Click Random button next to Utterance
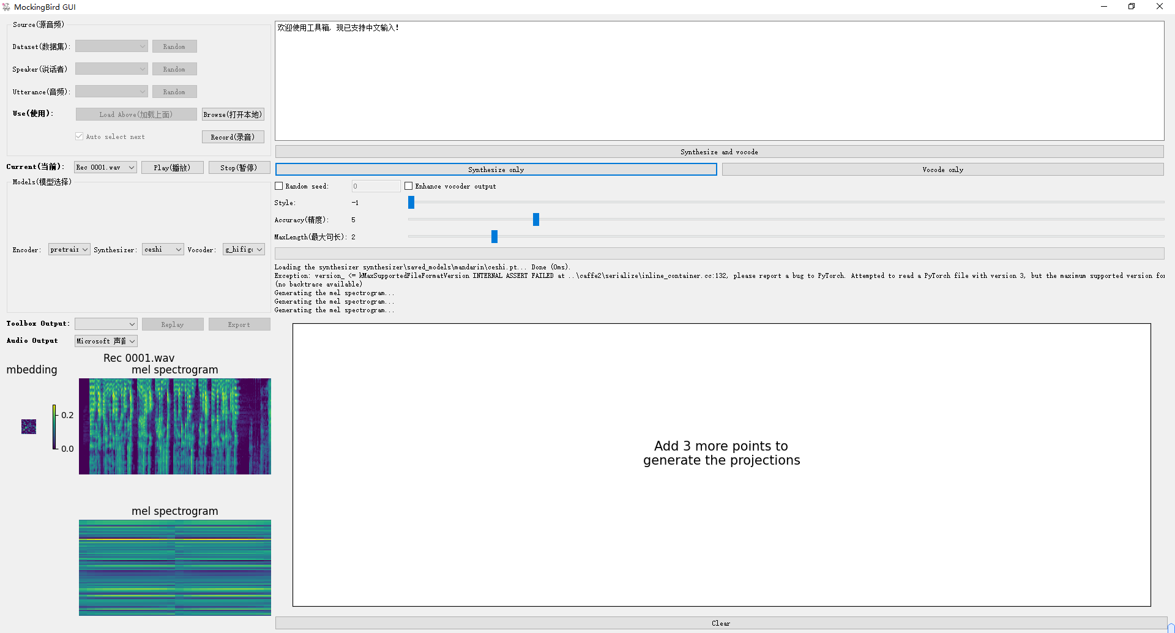Viewport: 1175px width, 633px height. 174,92
